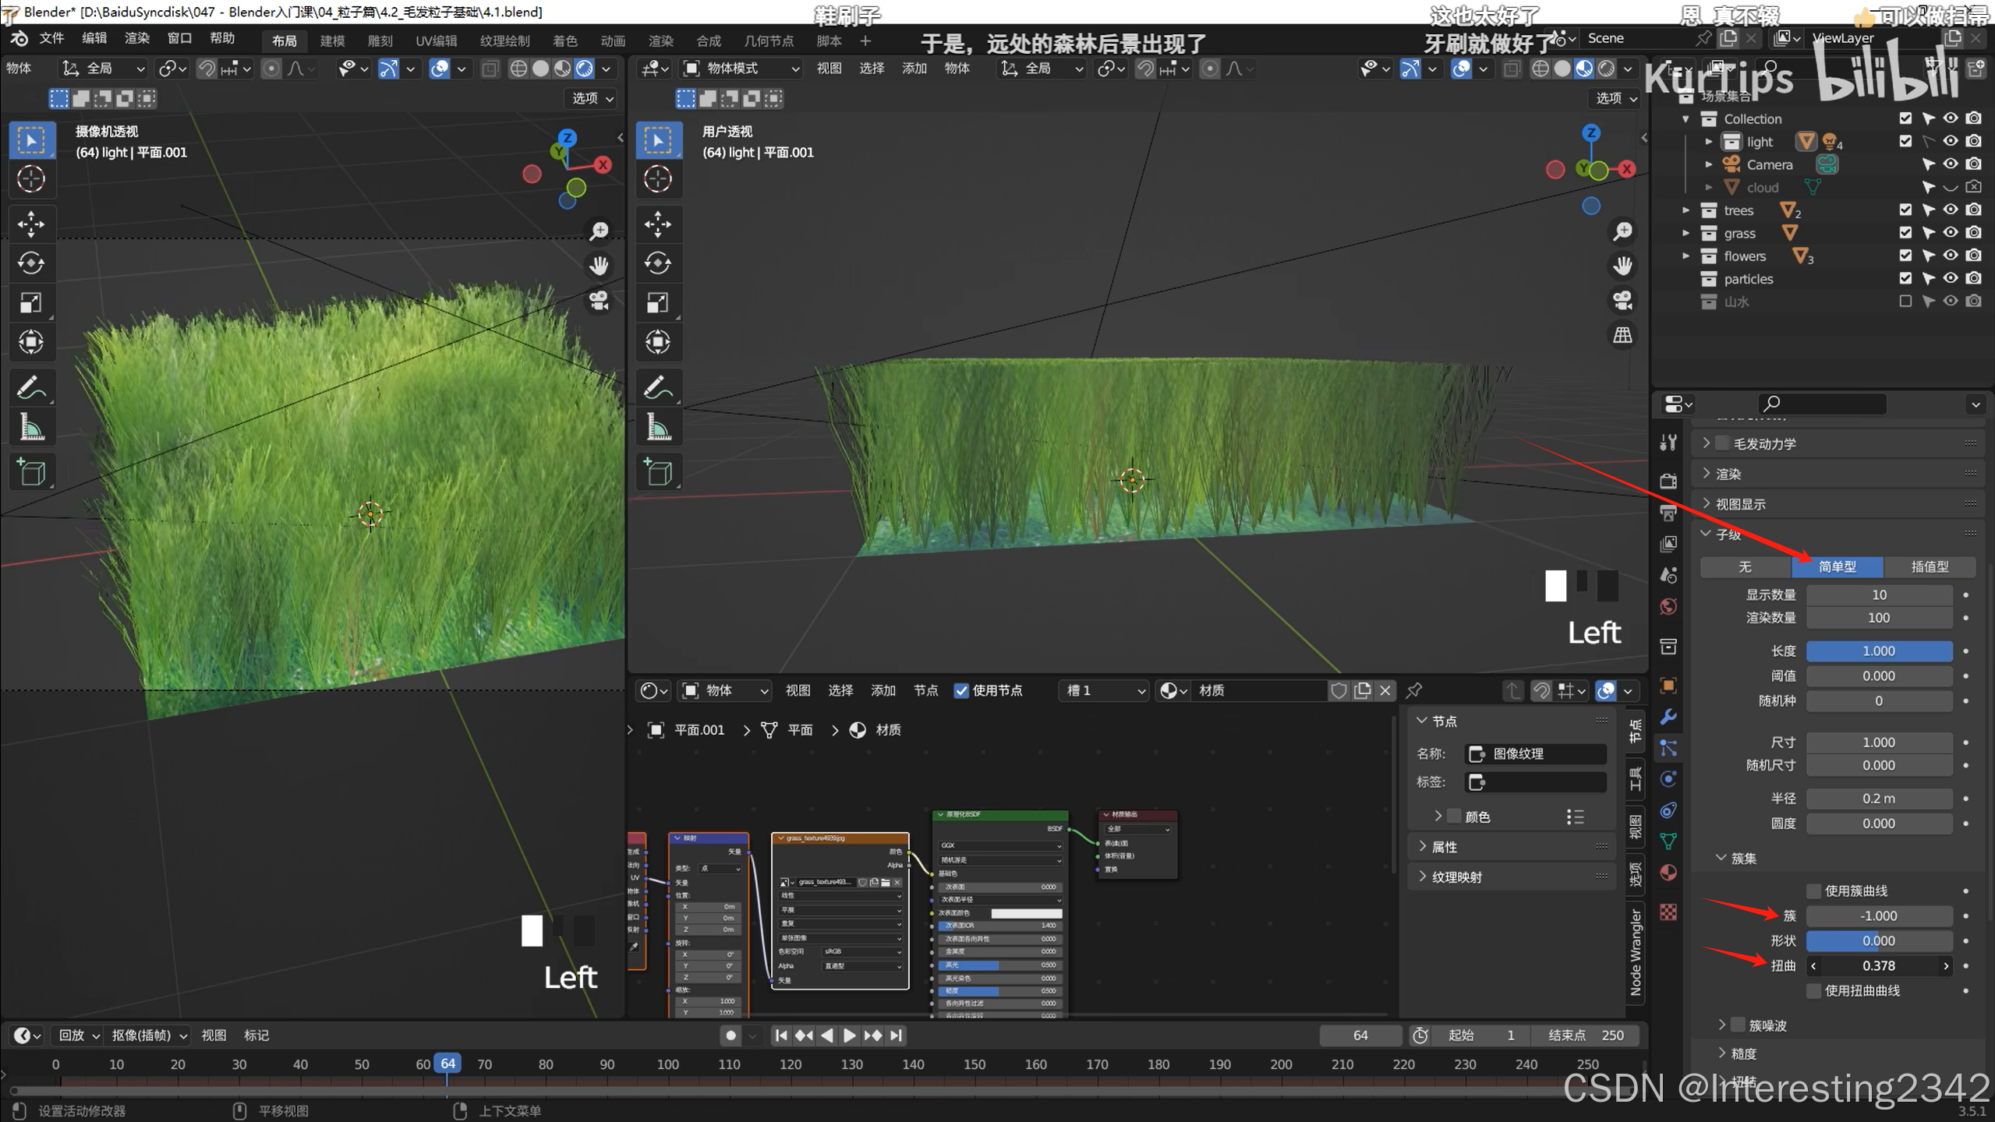
Task: Hide the trees collection with eye icon
Action: [x=1951, y=210]
